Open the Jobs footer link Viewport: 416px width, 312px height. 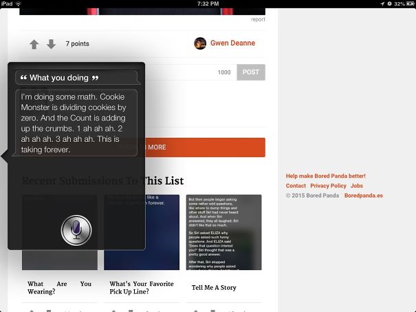pos(356,186)
